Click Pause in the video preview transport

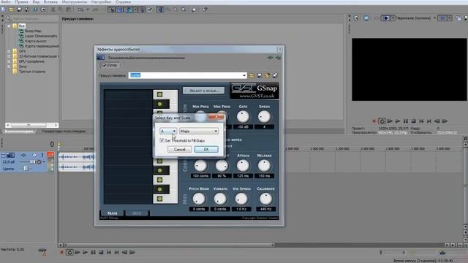click(x=405, y=121)
